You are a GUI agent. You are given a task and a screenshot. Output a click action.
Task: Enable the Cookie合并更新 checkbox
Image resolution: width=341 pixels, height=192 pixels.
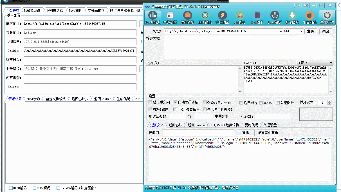205,102
